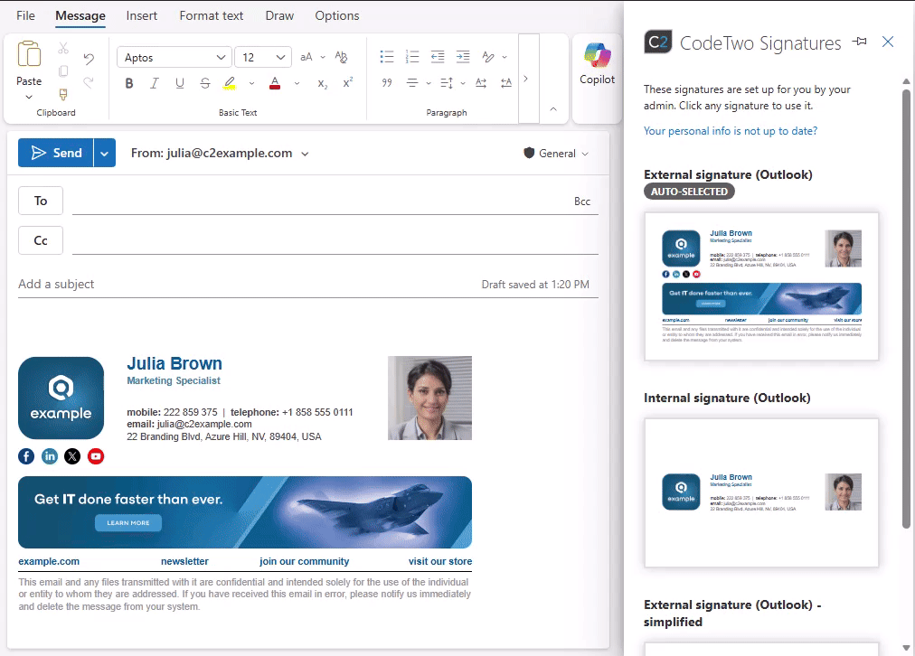This screenshot has width=915, height=656.
Task: Open the Styles pen icon
Action: point(488,57)
